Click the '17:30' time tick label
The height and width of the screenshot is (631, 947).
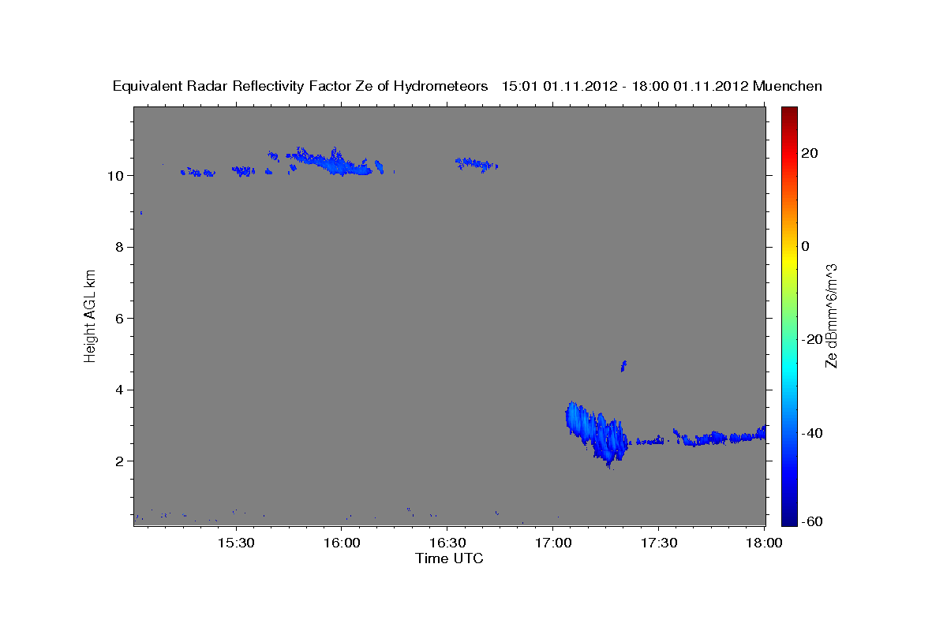click(658, 543)
